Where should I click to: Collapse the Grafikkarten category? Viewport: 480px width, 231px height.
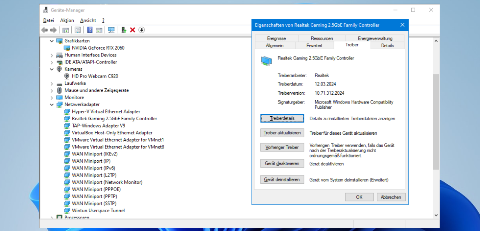[x=52, y=41]
